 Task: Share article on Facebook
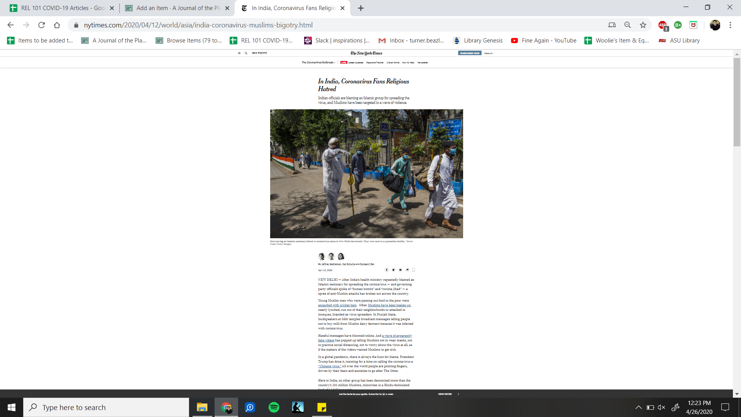[x=387, y=270]
